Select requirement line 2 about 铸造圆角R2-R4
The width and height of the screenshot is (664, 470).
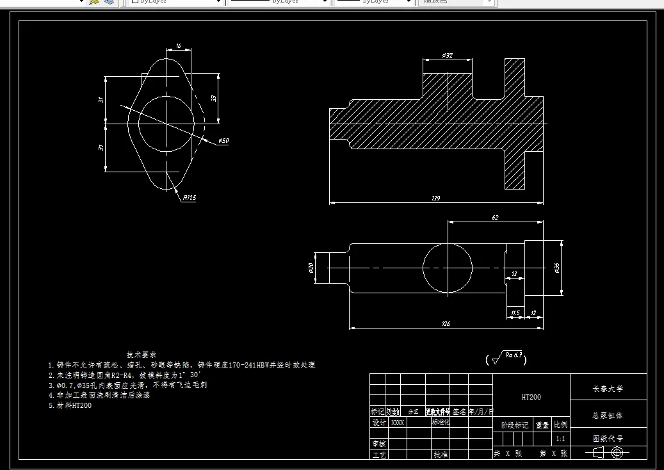coord(124,375)
